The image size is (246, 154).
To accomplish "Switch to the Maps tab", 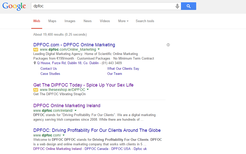I will pyautogui.click(x=52, y=21).
